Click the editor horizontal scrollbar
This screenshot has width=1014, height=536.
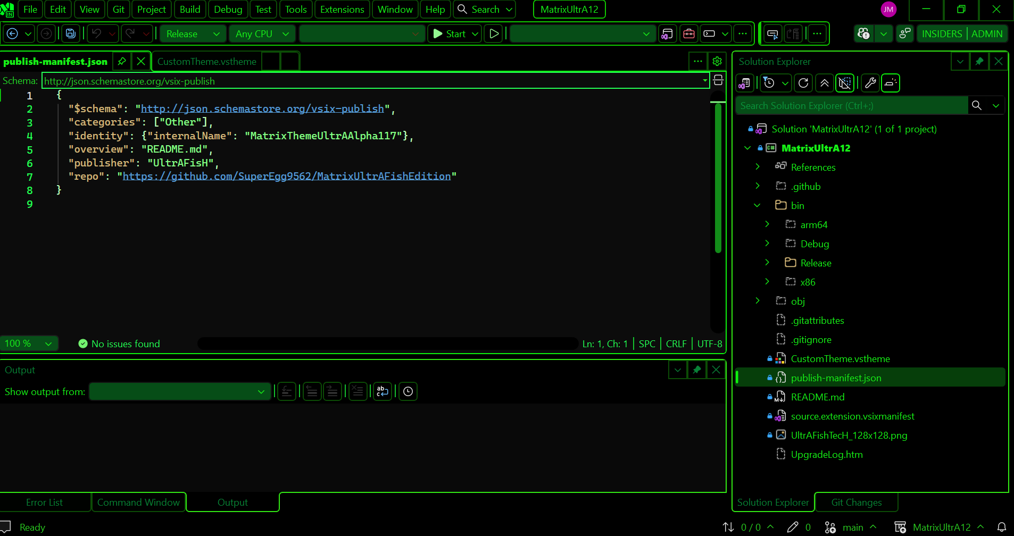(x=387, y=344)
